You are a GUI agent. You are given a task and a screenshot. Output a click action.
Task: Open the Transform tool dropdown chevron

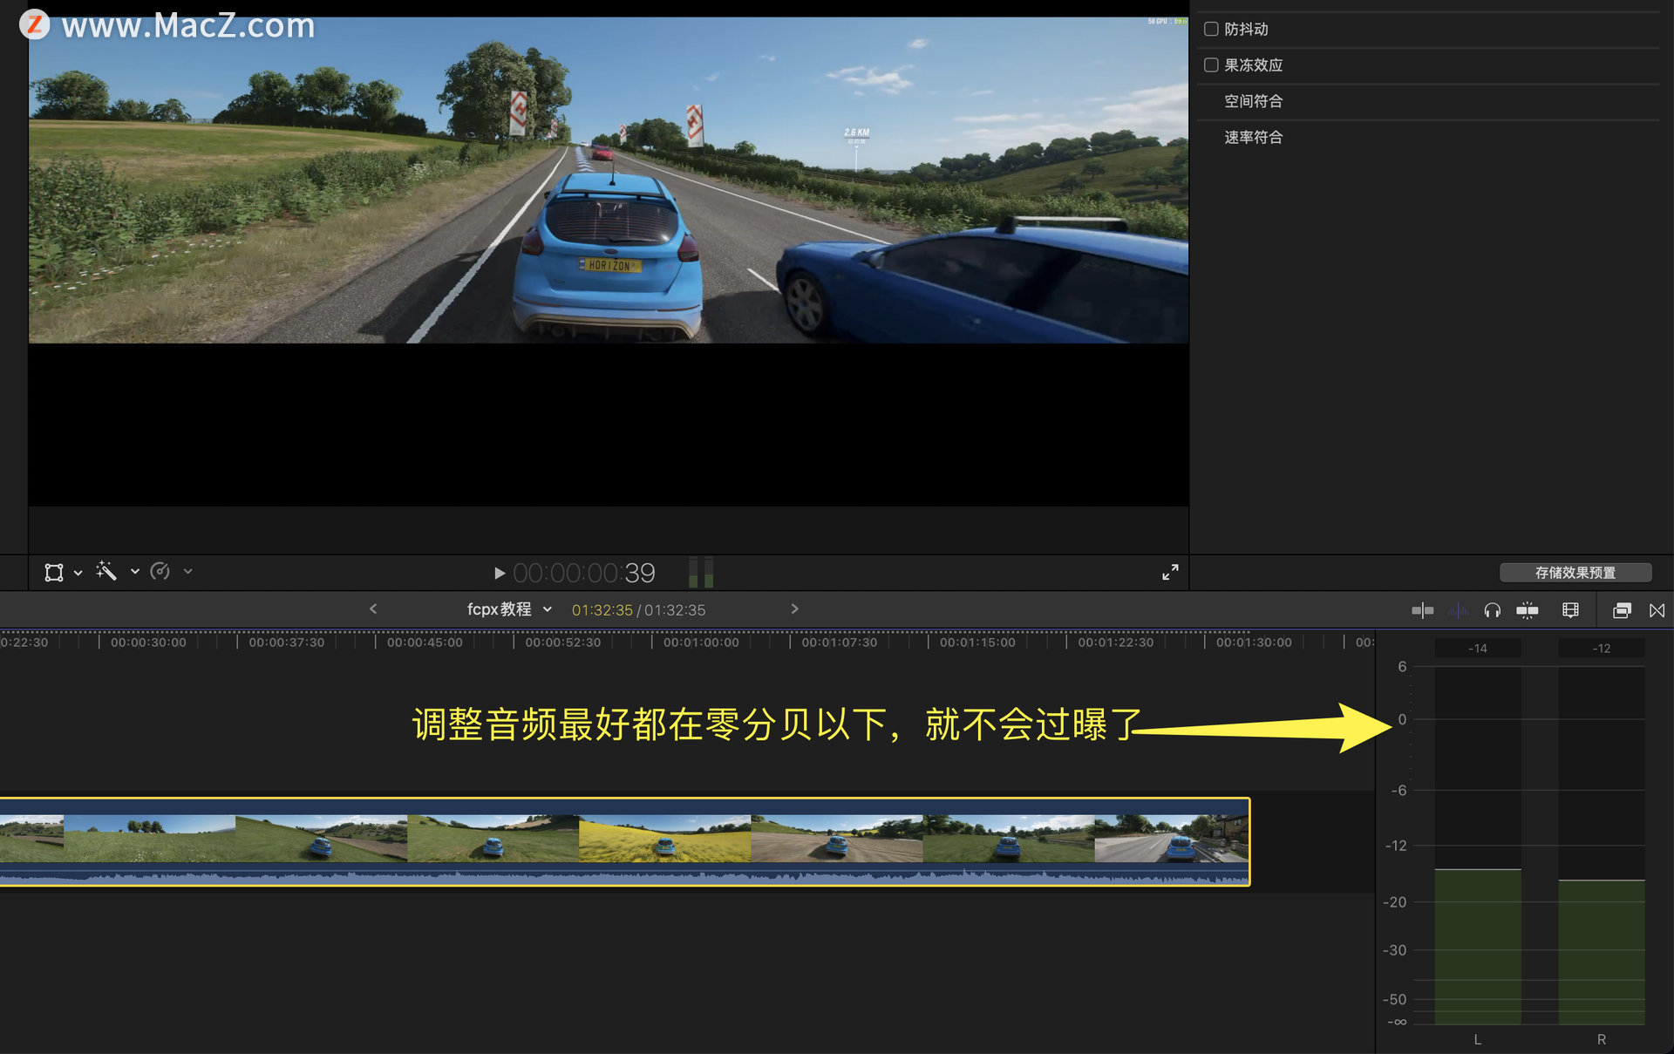(x=78, y=573)
